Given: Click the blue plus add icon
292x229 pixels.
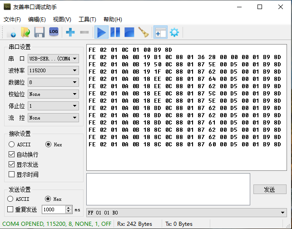Looking at the screenshot, I should pyautogui.click(x=70, y=32).
